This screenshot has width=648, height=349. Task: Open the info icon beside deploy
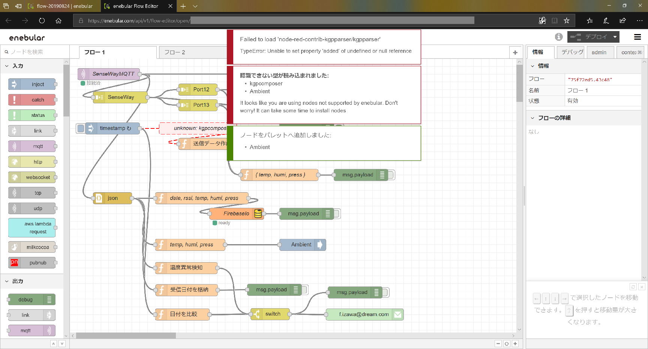pos(559,37)
